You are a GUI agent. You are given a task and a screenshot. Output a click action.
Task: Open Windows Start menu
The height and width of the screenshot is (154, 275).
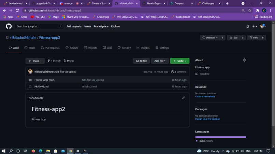3,151
